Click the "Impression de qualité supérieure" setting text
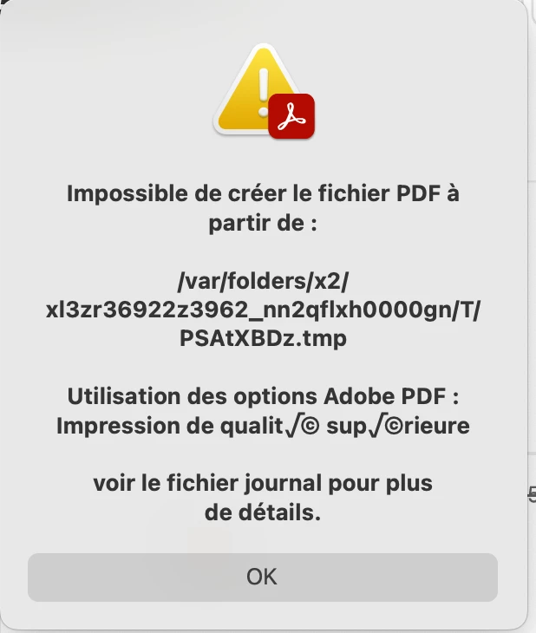 (x=263, y=426)
